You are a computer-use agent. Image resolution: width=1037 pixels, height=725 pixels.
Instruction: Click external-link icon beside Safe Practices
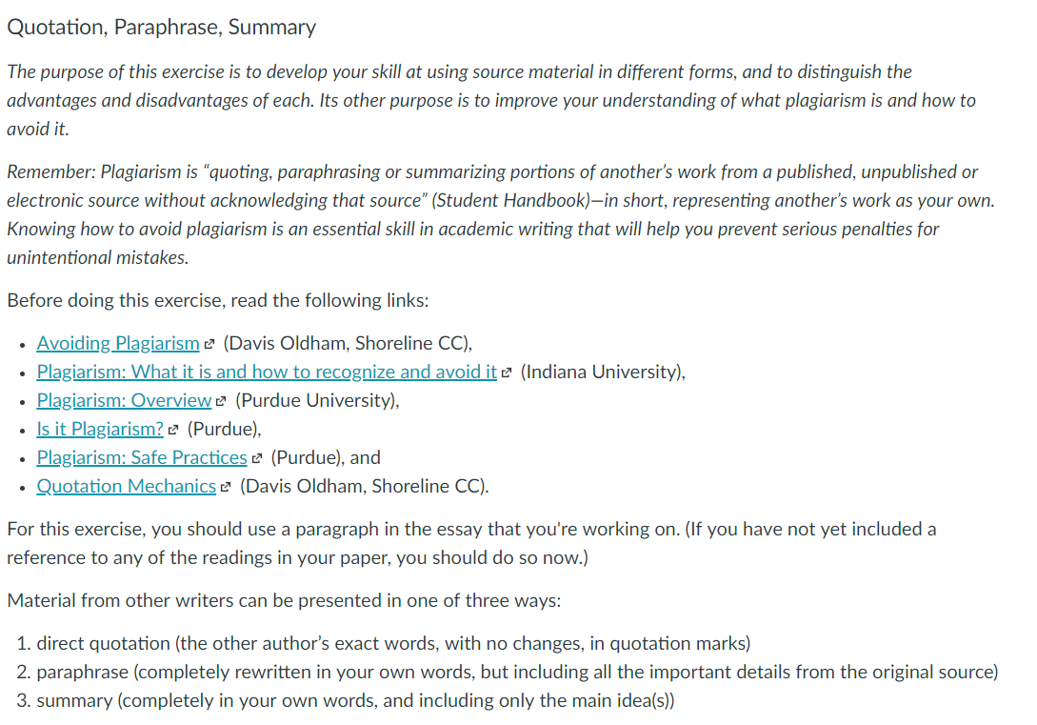tap(257, 458)
